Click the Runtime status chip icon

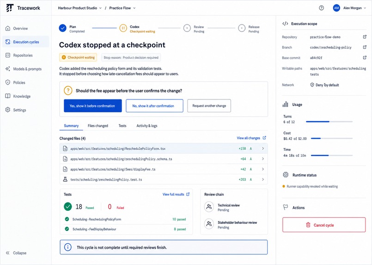point(286,175)
